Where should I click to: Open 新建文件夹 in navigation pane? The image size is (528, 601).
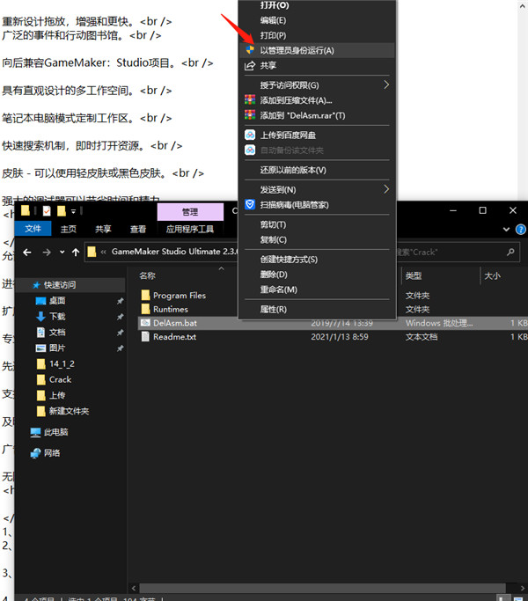click(69, 411)
